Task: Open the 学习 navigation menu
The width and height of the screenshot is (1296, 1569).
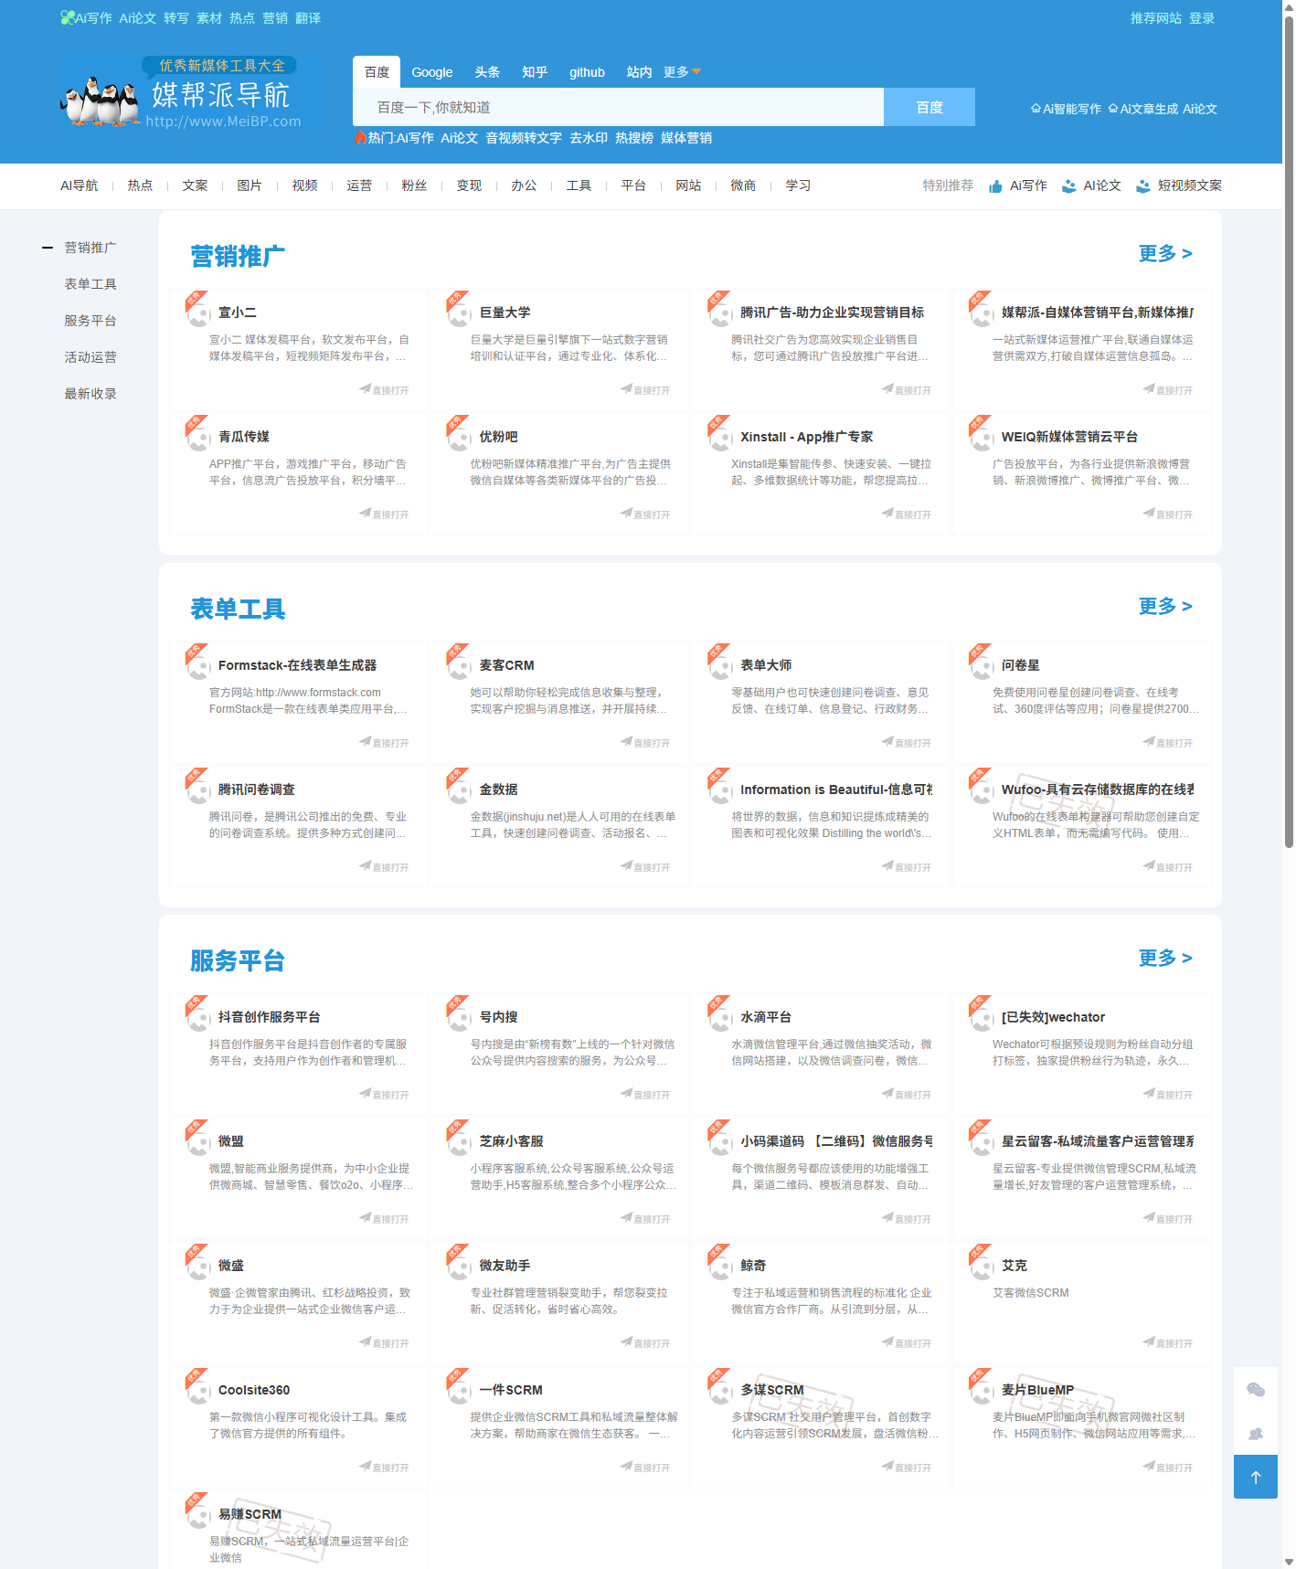Action: [x=798, y=186]
